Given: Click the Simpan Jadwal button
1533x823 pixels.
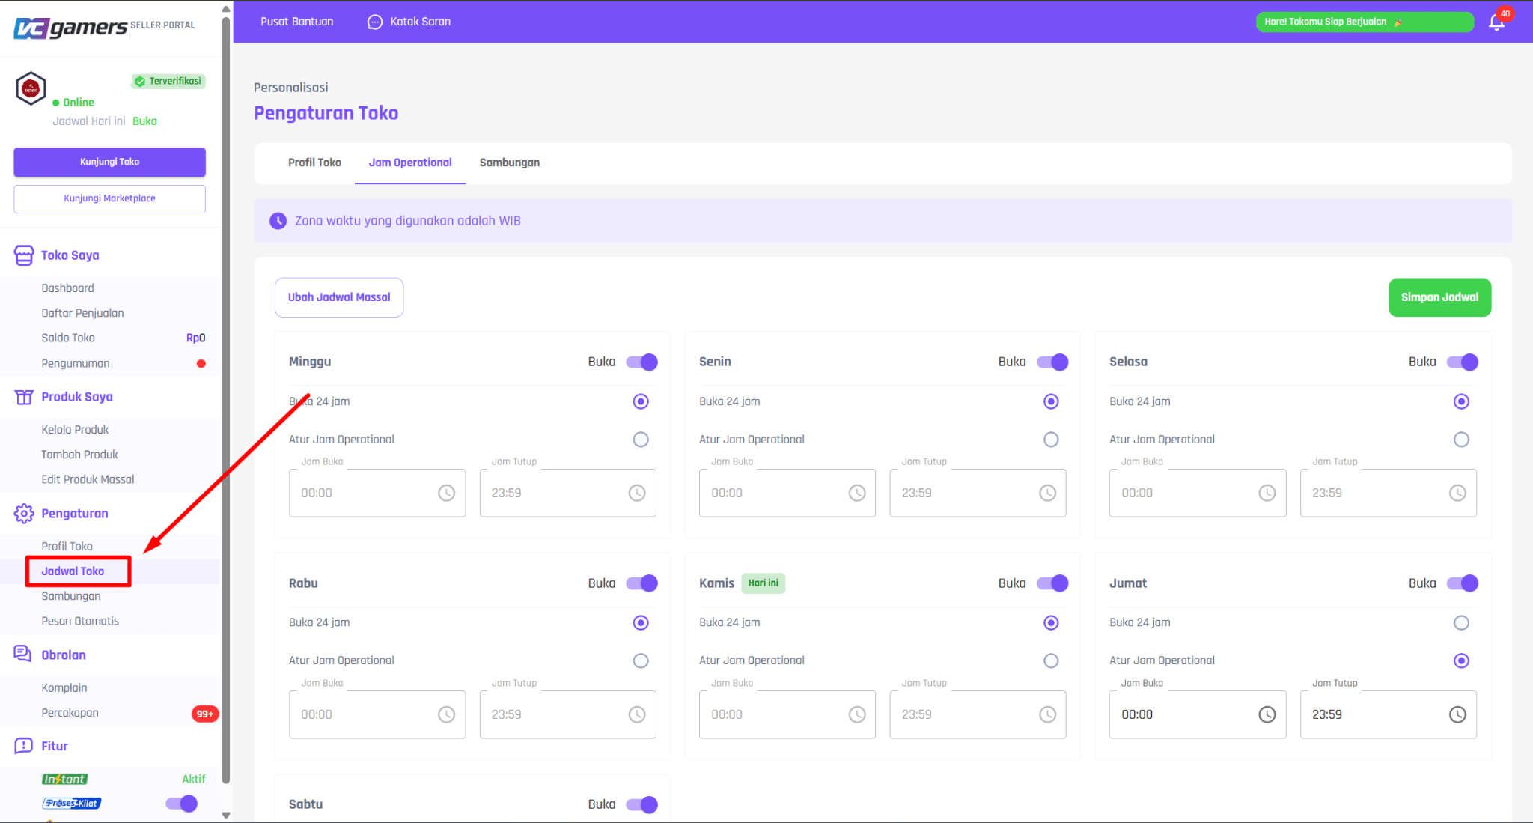Looking at the screenshot, I should (1439, 297).
